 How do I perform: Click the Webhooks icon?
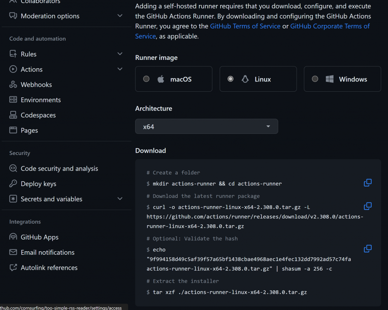[x=13, y=85]
